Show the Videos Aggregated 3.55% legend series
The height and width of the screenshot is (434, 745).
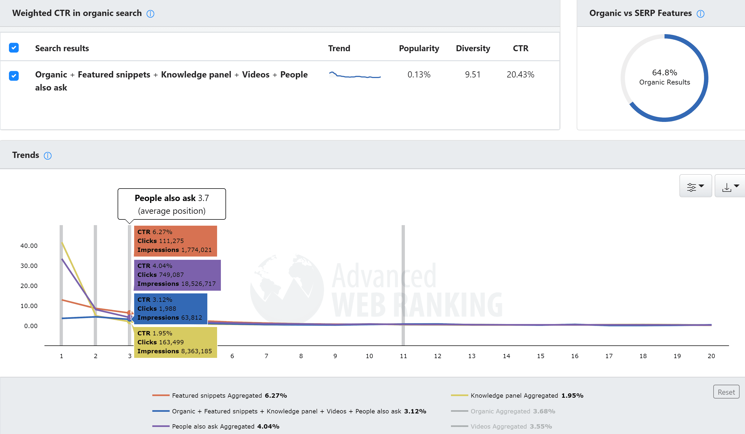[501, 426]
